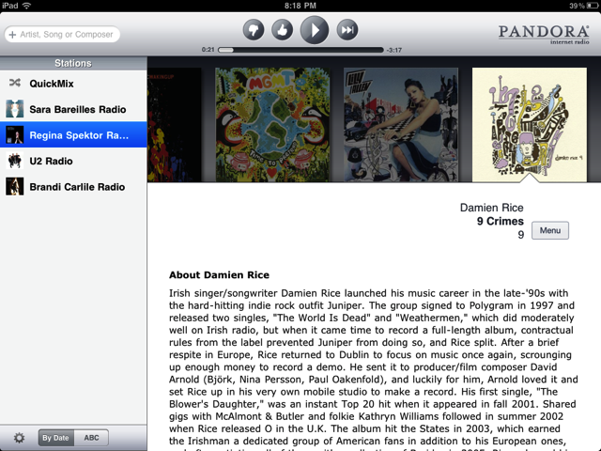Click the song progress bar
Screen dimensions: 601x451
pos(300,50)
